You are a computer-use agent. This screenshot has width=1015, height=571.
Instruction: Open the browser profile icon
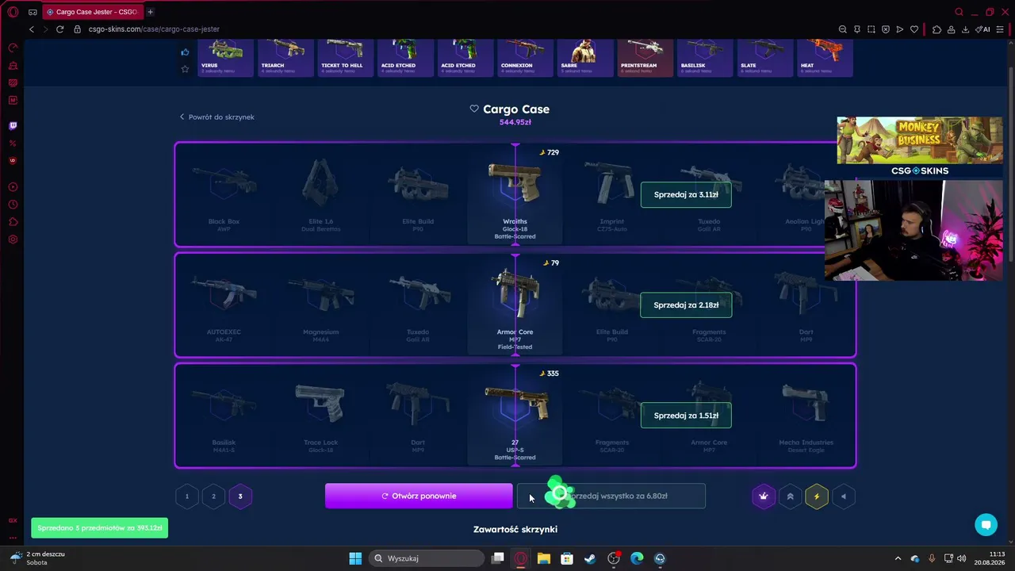[x=951, y=29]
